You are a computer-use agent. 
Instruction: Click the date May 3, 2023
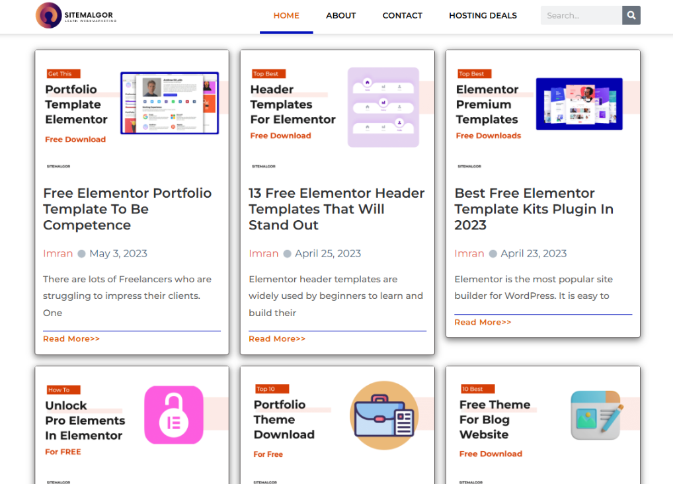click(118, 253)
